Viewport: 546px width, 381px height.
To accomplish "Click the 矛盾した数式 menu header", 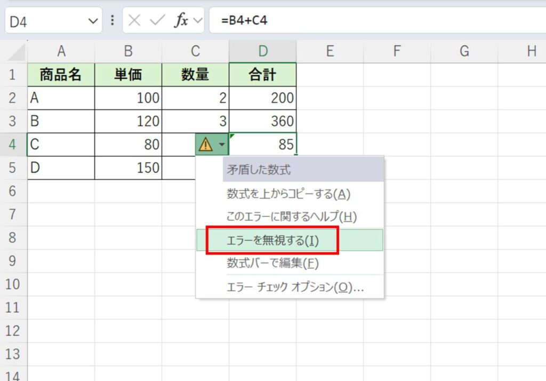I will coord(303,169).
